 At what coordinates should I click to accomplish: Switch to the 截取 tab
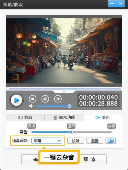(25, 117)
